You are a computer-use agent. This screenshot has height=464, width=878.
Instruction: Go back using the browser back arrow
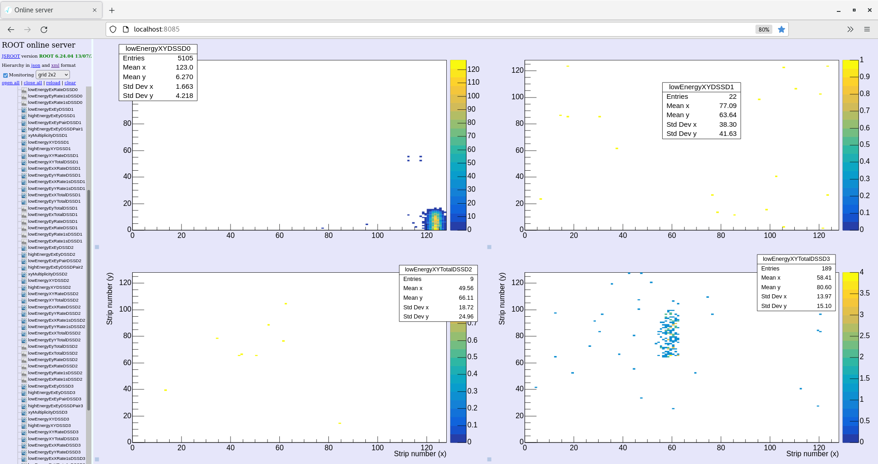tap(11, 29)
